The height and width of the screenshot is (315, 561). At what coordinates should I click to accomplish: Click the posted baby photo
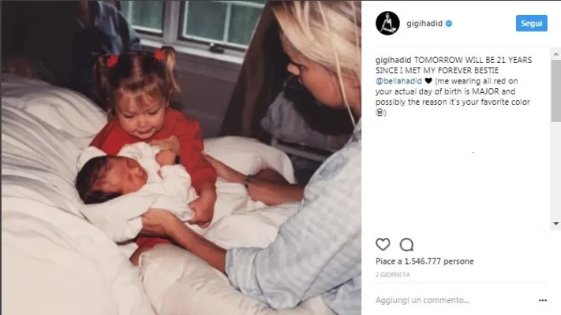pyautogui.click(x=181, y=157)
